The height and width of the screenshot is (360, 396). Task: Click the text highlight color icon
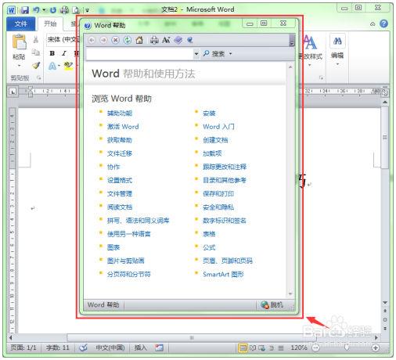[68, 66]
